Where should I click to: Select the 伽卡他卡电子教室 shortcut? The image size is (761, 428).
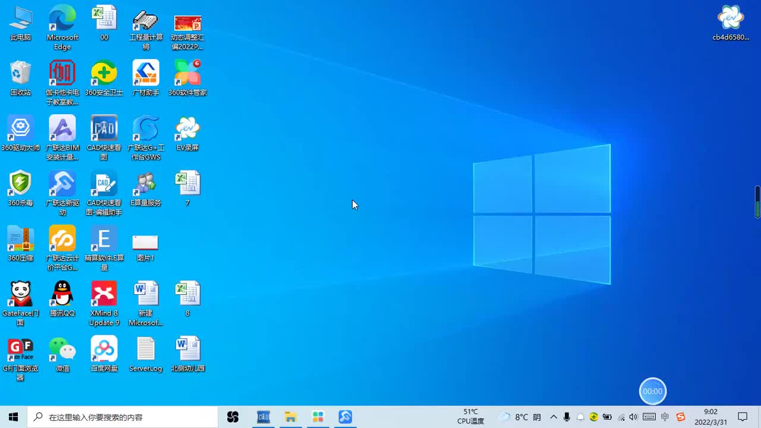click(62, 83)
